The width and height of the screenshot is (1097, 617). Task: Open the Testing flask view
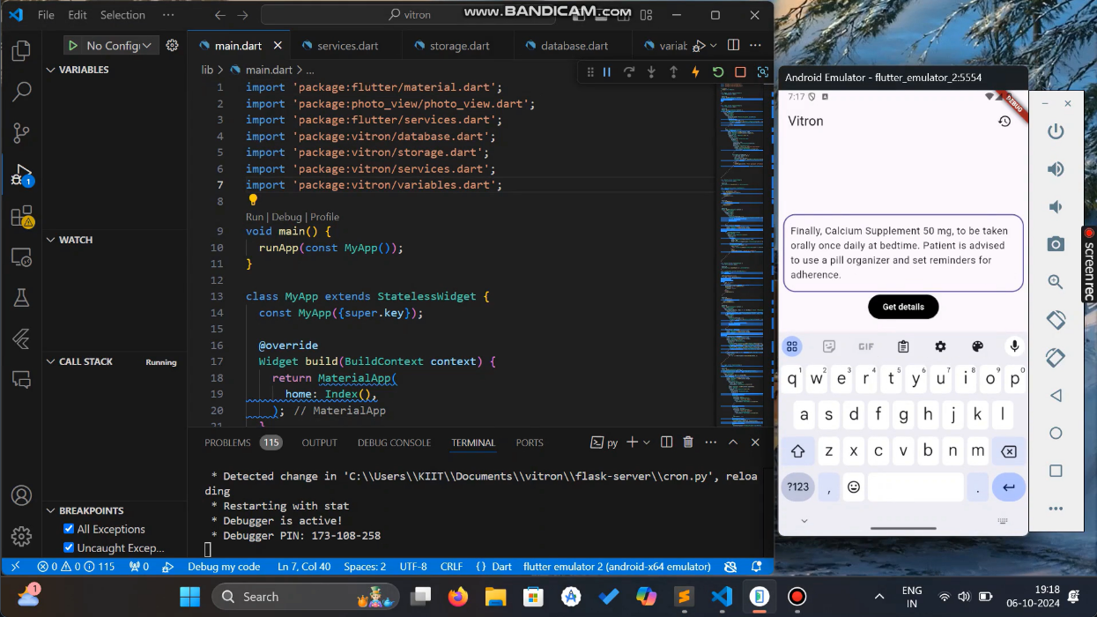[x=21, y=298]
